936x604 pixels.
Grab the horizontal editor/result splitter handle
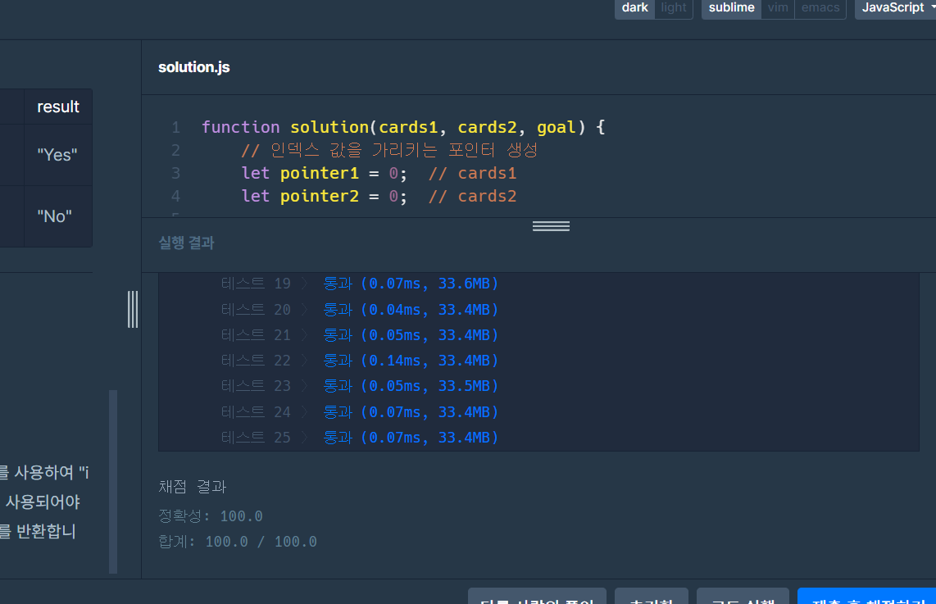click(x=551, y=226)
